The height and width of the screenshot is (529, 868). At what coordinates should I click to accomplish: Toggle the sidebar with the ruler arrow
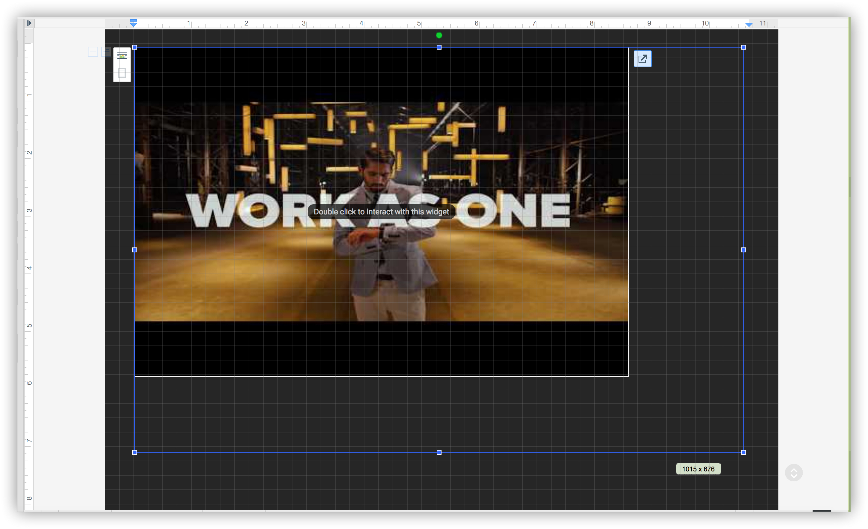29,23
